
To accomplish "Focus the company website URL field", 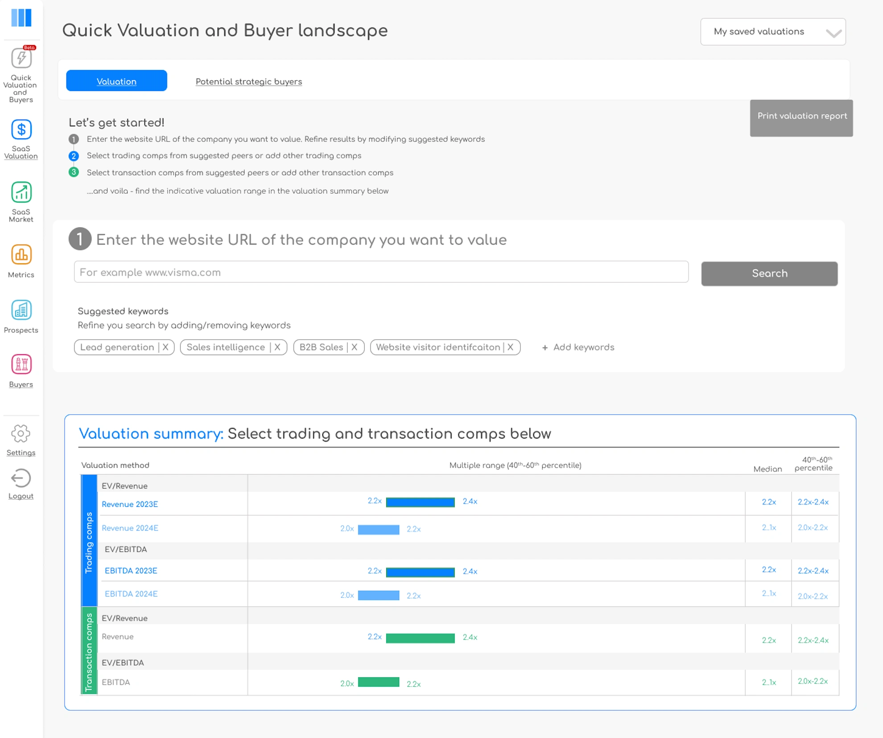I will 381,272.
